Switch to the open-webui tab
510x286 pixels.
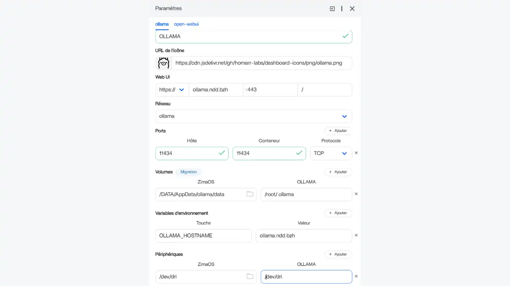point(186,24)
